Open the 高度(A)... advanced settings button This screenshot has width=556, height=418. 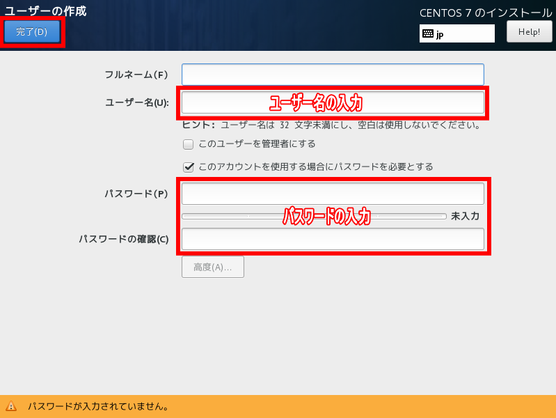click(x=213, y=267)
